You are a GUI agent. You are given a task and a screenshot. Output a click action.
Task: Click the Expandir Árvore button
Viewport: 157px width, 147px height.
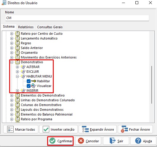tap(98, 129)
